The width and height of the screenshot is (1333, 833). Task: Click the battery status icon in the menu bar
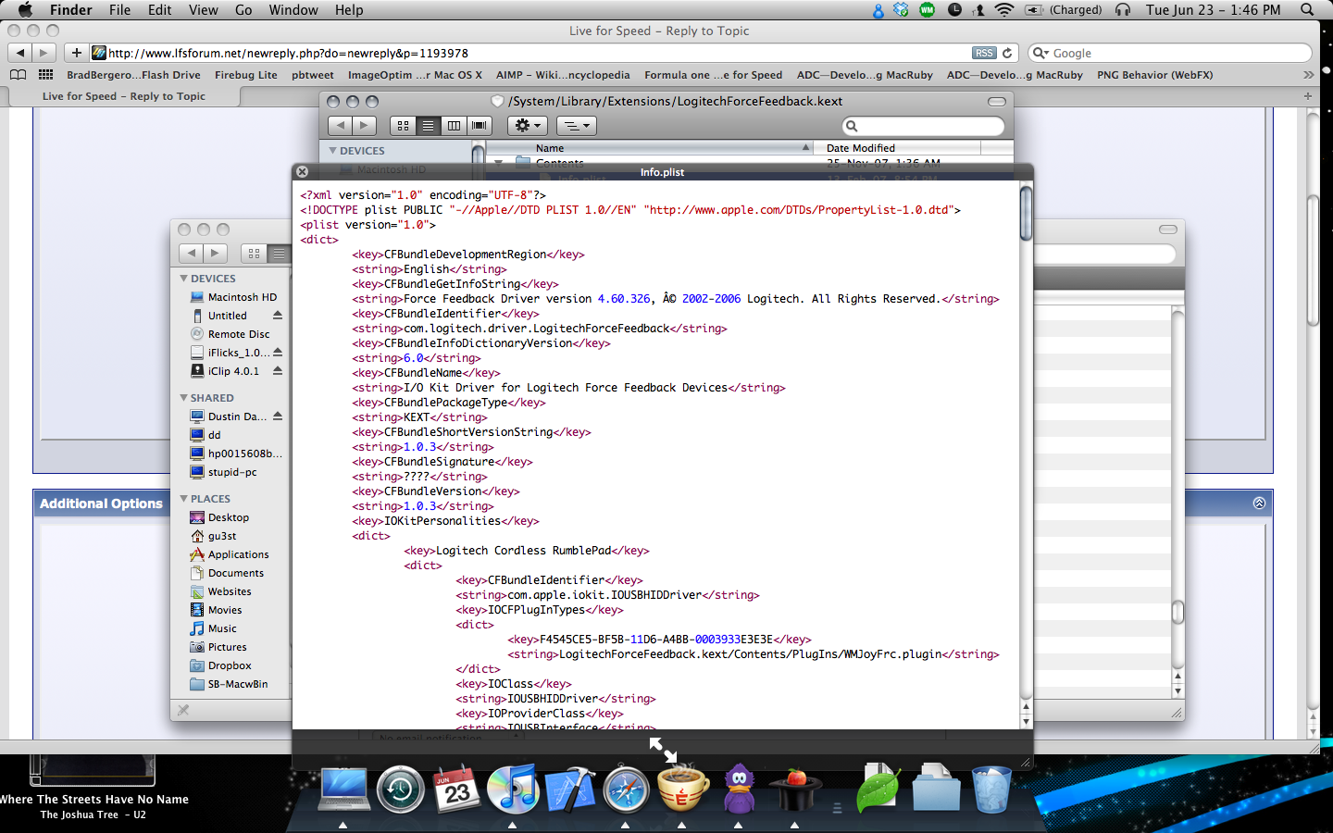[1034, 10]
